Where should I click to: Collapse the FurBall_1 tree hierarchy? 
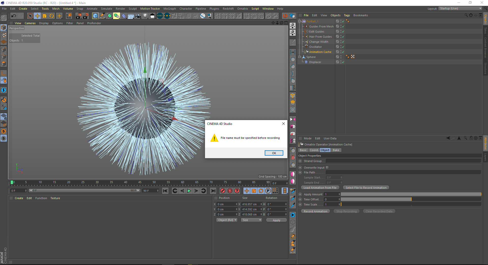coord(300,21)
